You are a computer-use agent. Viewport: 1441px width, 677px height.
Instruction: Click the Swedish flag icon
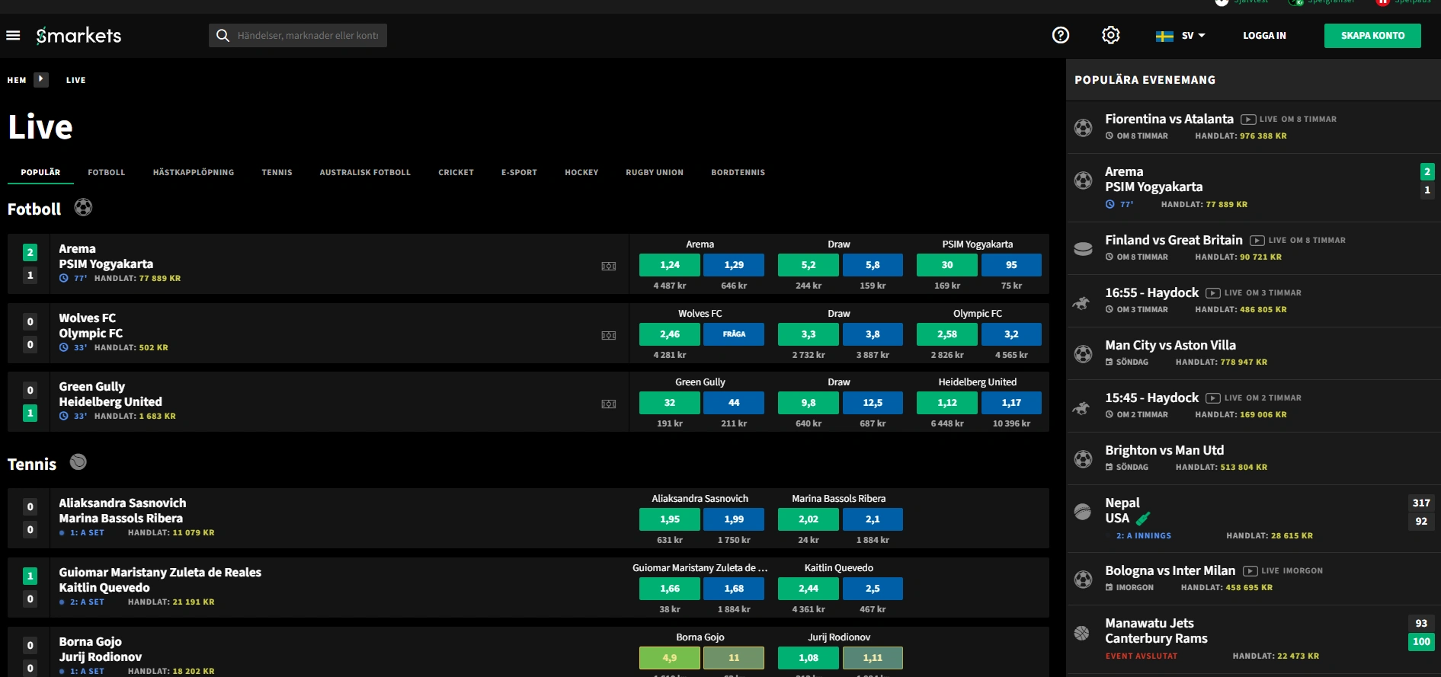pyautogui.click(x=1164, y=36)
